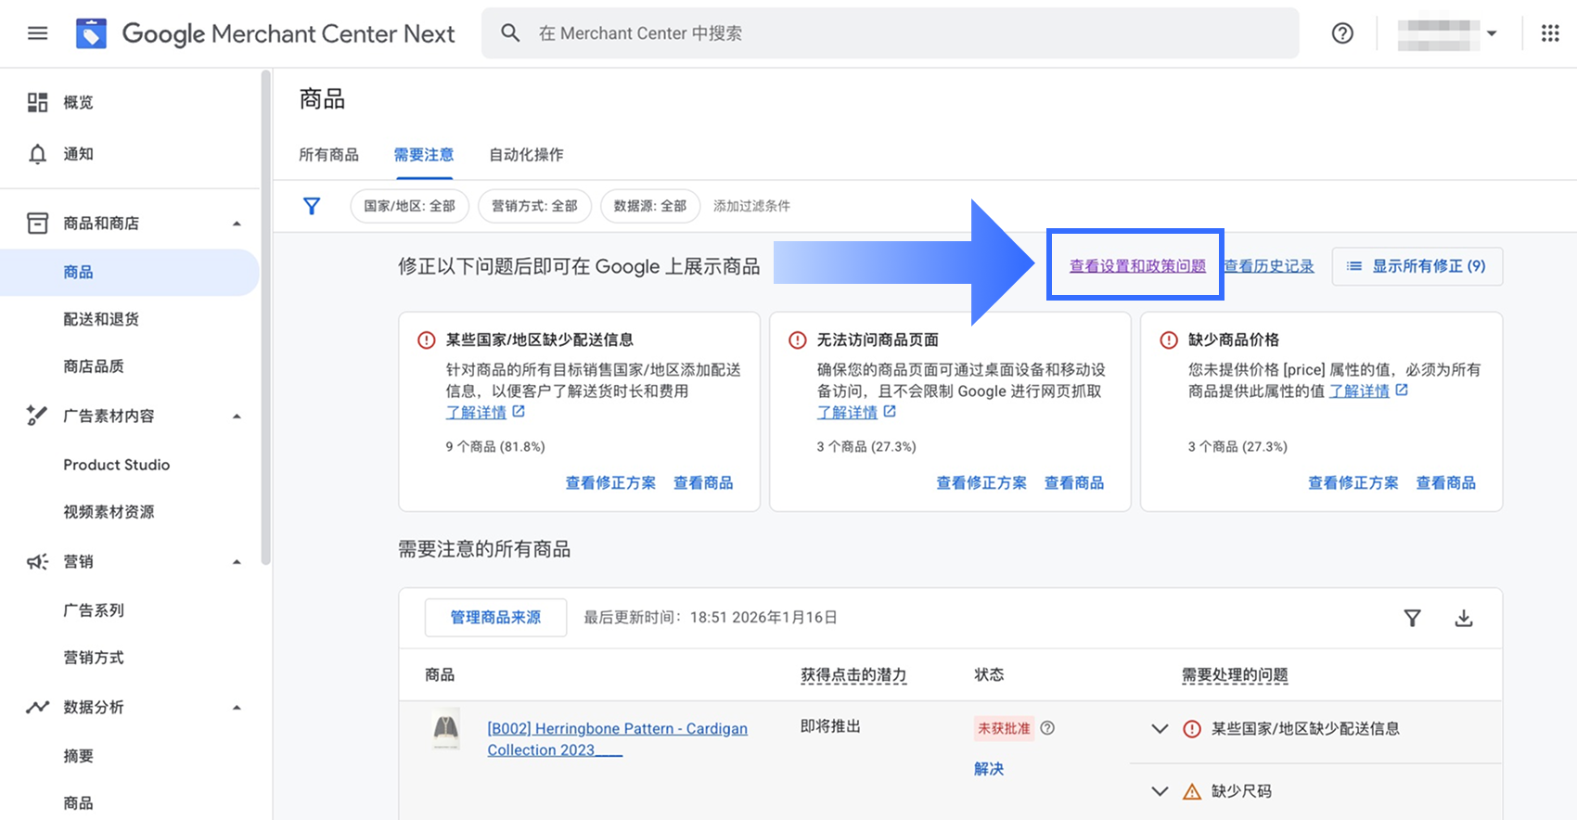
Task: Click the sidebar vertical scrollbar
Action: 266,317
